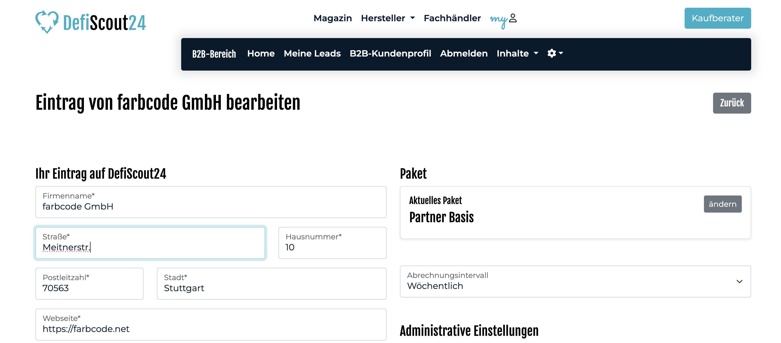Click Abmelden to log out

464,53
